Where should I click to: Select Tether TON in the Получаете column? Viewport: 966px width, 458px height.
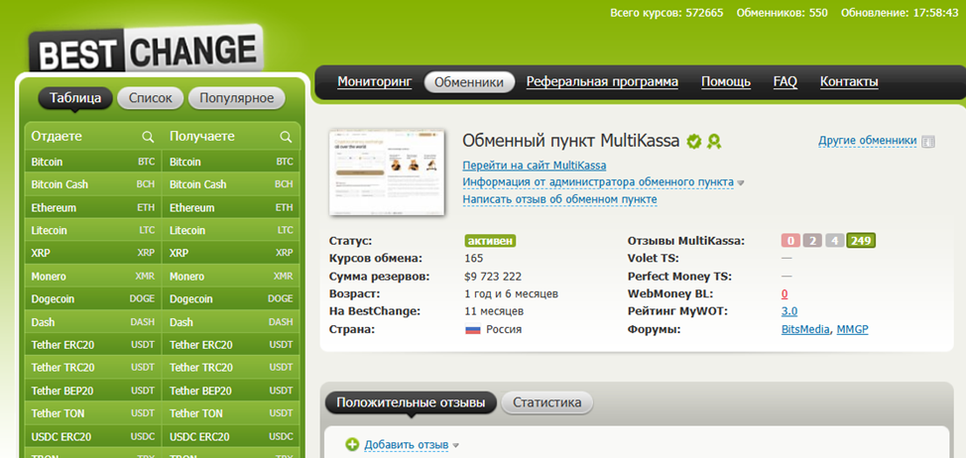click(x=231, y=413)
